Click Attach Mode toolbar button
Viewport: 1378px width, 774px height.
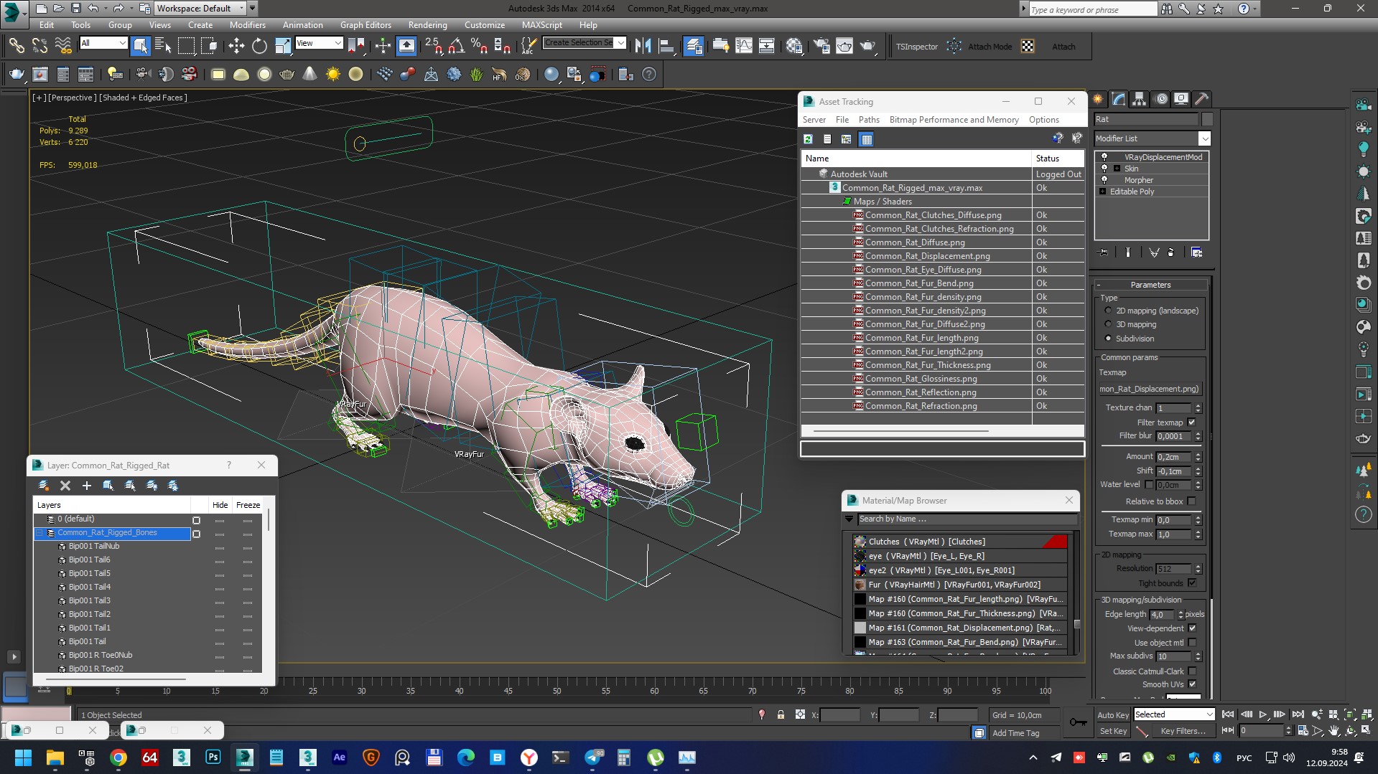point(990,47)
